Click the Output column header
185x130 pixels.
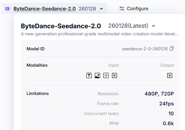click(x=167, y=65)
